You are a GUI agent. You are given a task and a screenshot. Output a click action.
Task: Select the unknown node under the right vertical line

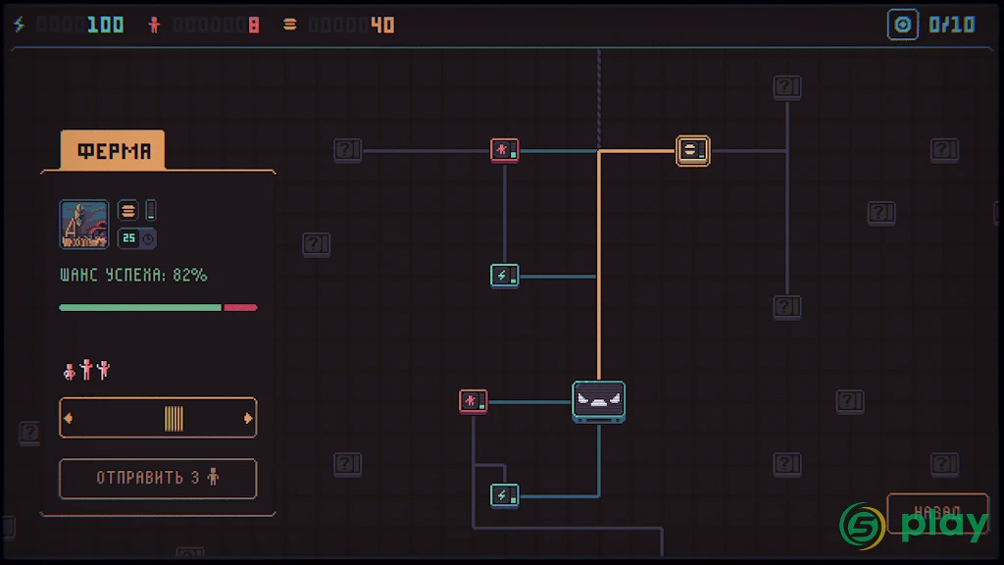[x=787, y=307]
